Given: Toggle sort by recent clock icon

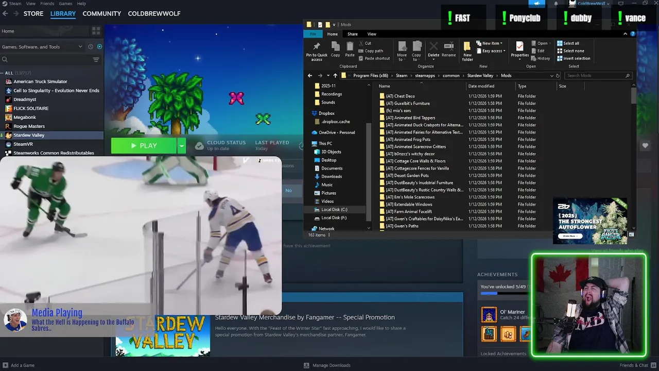Looking at the screenshot, I should coord(91,47).
